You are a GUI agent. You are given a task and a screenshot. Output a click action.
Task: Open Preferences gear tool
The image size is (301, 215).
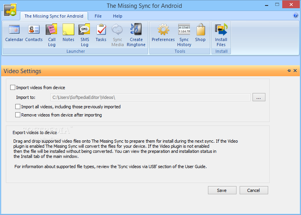pos(163,33)
